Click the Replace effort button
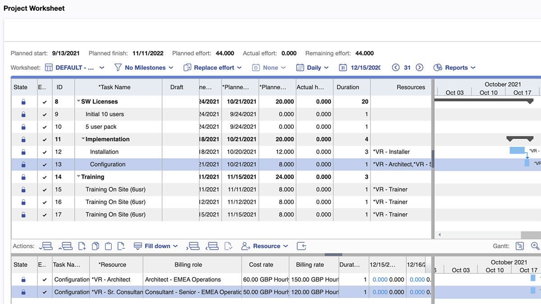The image size is (541, 304). (213, 68)
